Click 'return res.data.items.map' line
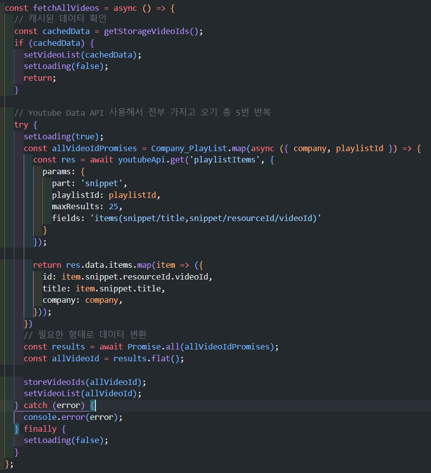The image size is (431, 473). point(118,265)
